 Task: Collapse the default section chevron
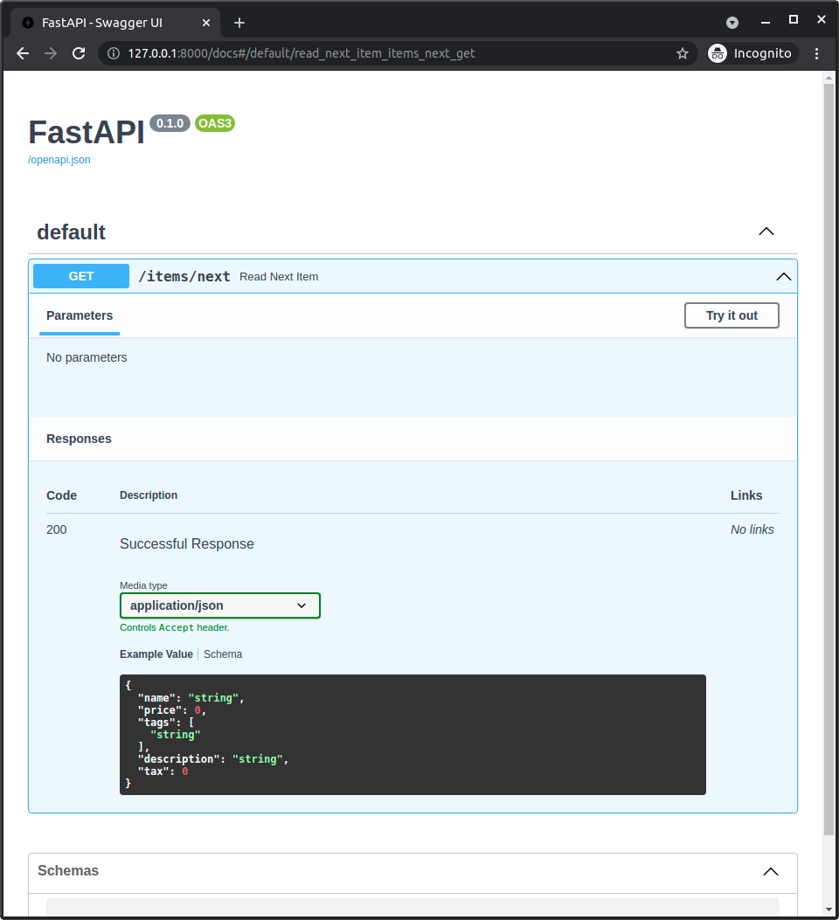[x=766, y=232]
